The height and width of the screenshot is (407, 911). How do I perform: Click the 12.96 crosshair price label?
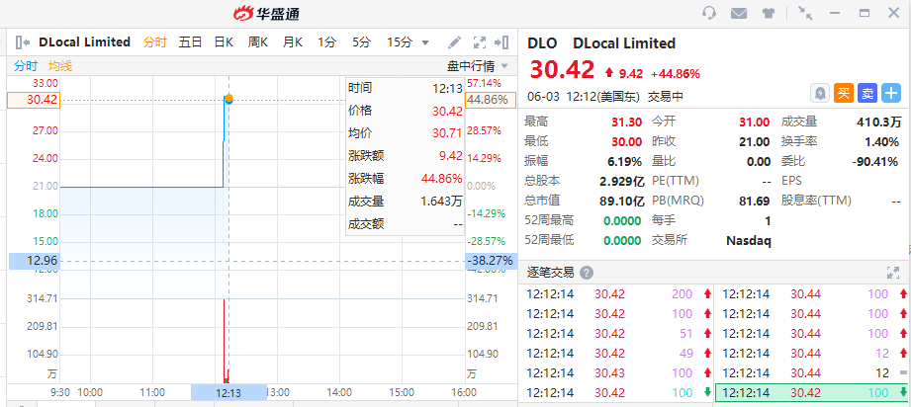pyautogui.click(x=33, y=261)
